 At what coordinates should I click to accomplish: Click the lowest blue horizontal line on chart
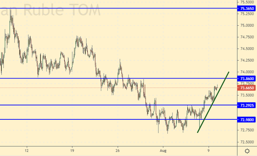click(113, 119)
